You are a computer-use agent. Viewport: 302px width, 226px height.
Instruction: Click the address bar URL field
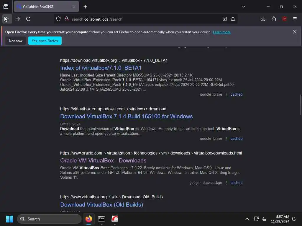point(145,19)
